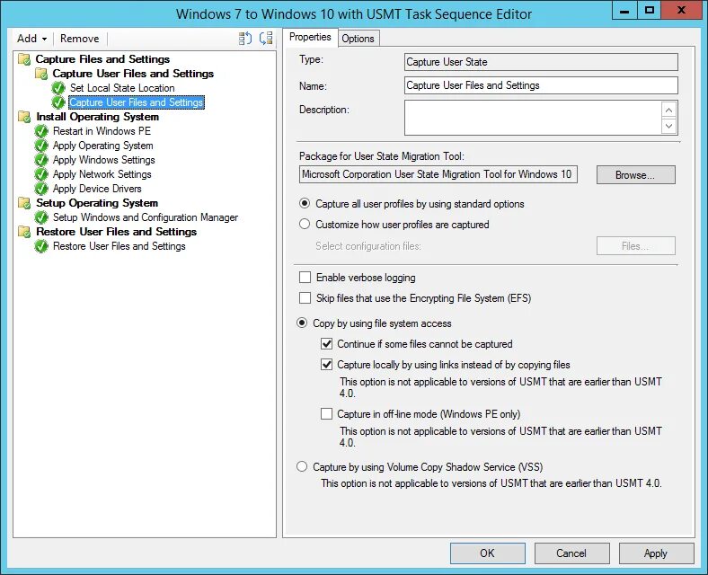Viewport: 708px width, 575px height.
Task: Enable verbose logging checkbox
Action: click(x=305, y=277)
